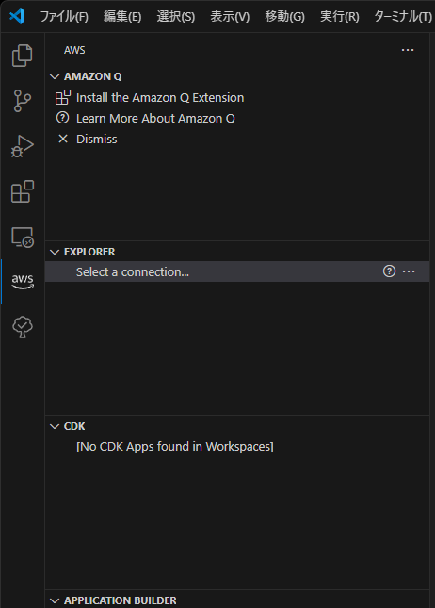435x608 pixels.
Task: Collapse the AMAZON Q section
Action: point(55,76)
